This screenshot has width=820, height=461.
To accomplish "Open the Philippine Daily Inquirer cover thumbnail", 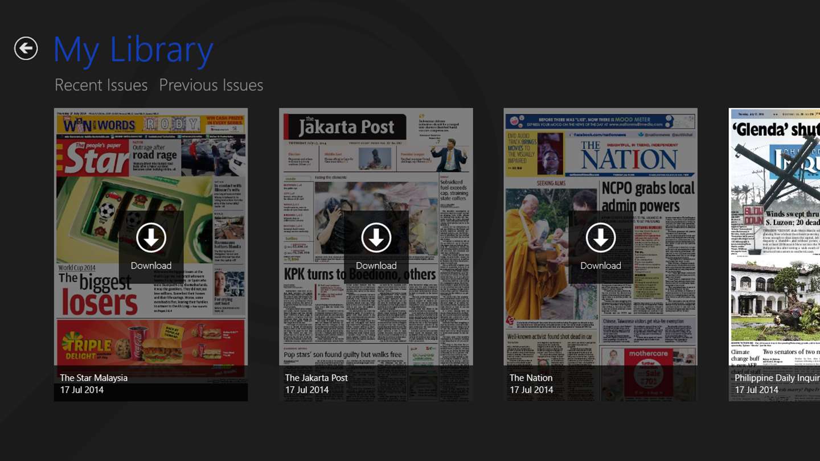I will (x=774, y=254).
